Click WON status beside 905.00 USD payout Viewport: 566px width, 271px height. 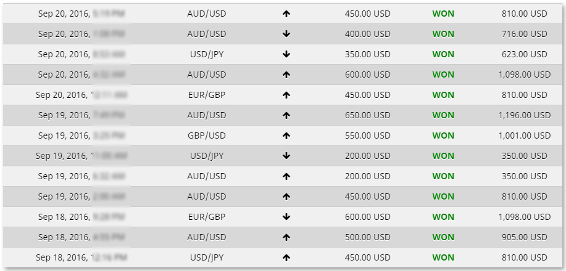click(x=443, y=238)
